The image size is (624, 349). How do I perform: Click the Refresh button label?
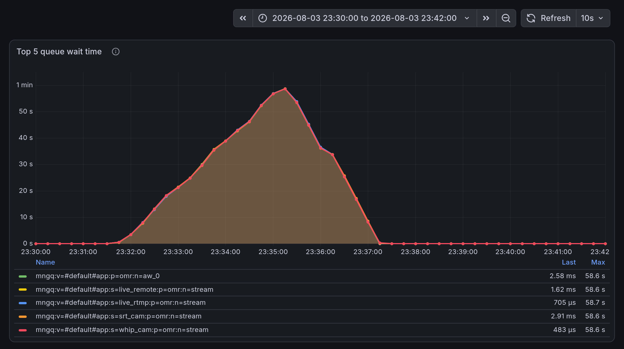[x=555, y=18]
